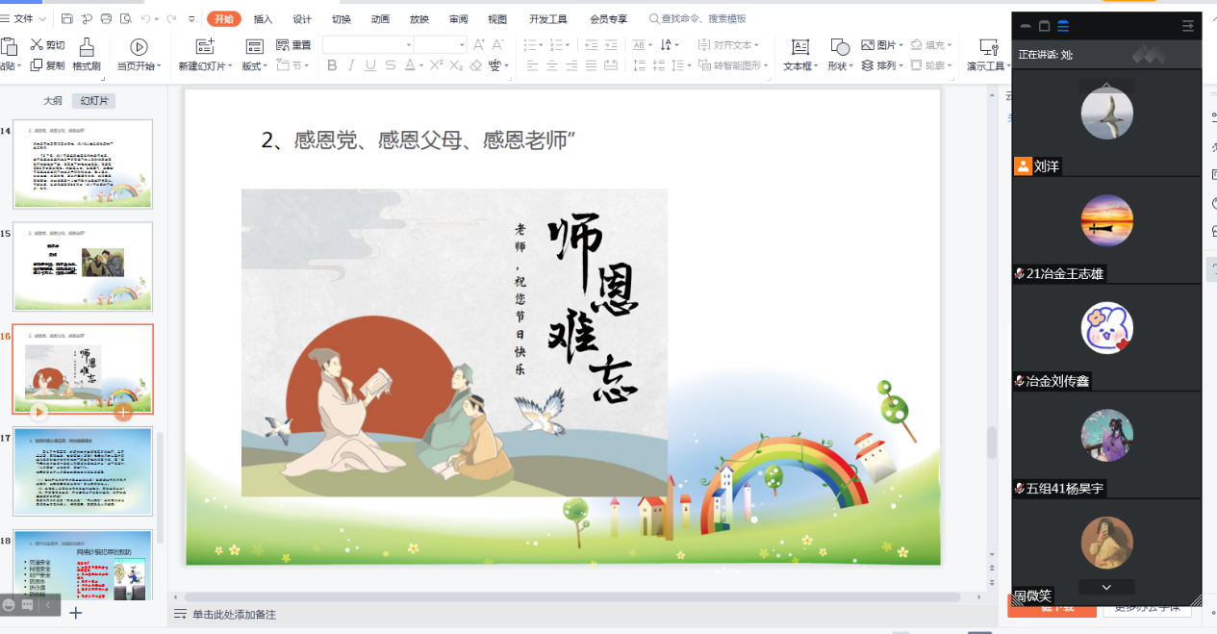Open the Review (审阅) tab
Screen dimensions: 1217x634
coord(458,19)
